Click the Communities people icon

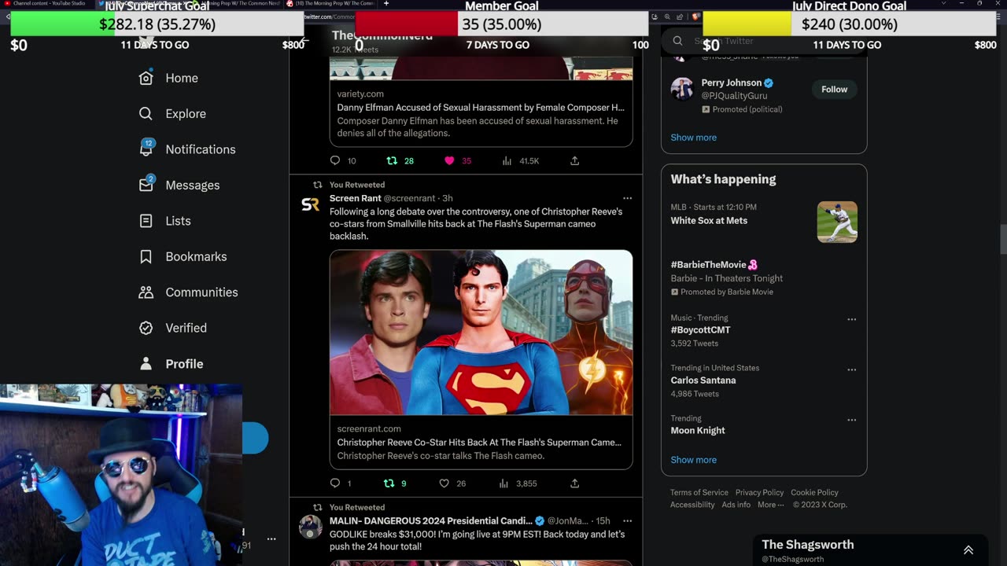[x=146, y=292]
